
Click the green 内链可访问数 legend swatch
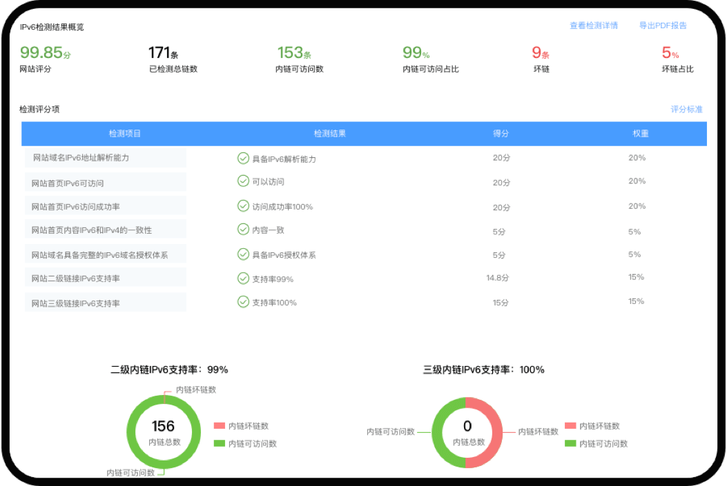coord(220,443)
